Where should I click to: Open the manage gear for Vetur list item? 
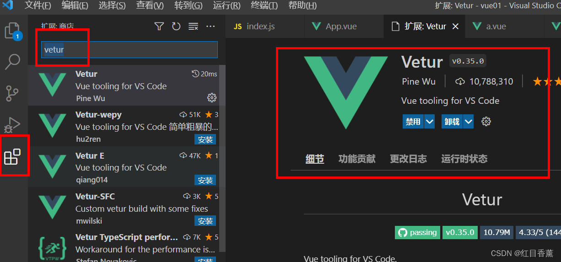211,97
